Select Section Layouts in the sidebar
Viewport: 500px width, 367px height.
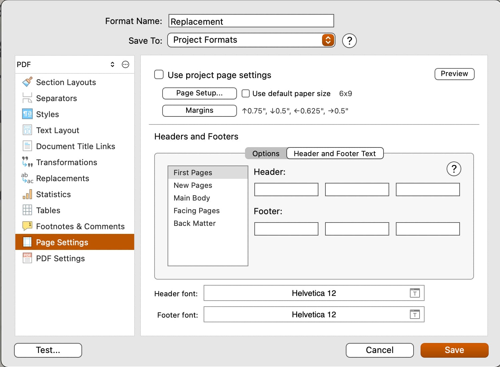coord(75,82)
